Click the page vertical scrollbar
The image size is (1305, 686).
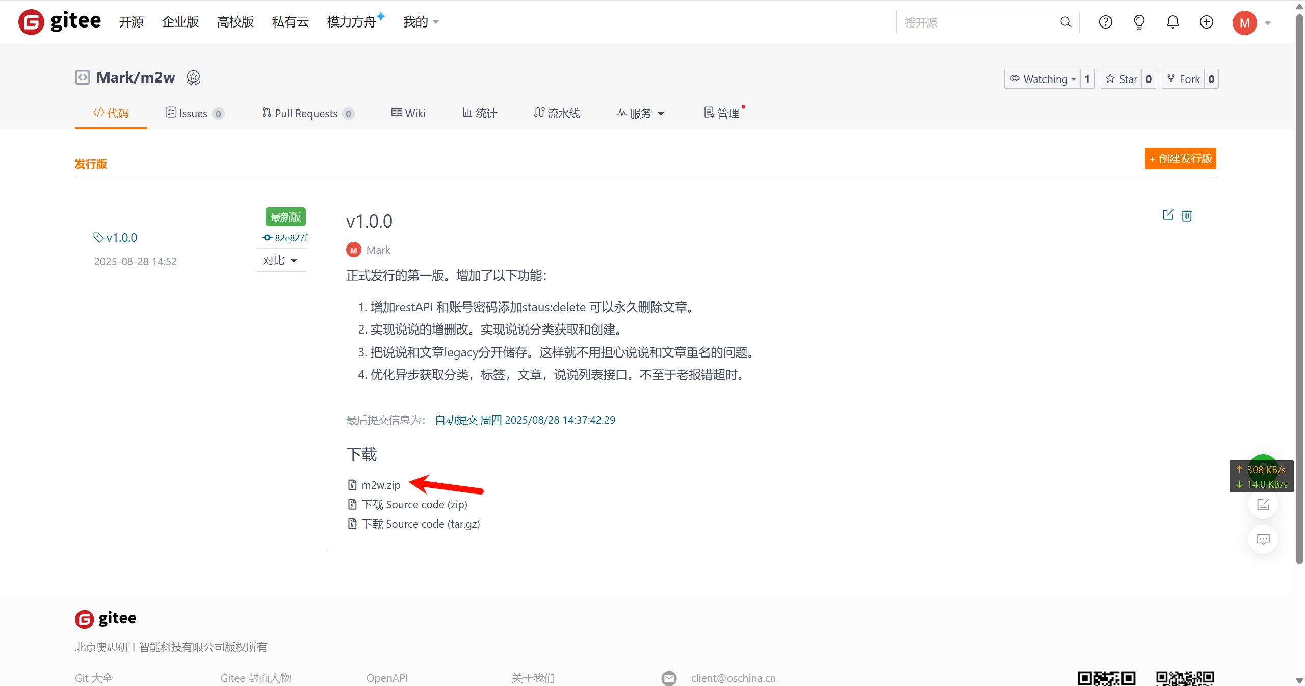point(1299,290)
